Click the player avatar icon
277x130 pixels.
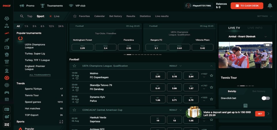pos(188,6)
